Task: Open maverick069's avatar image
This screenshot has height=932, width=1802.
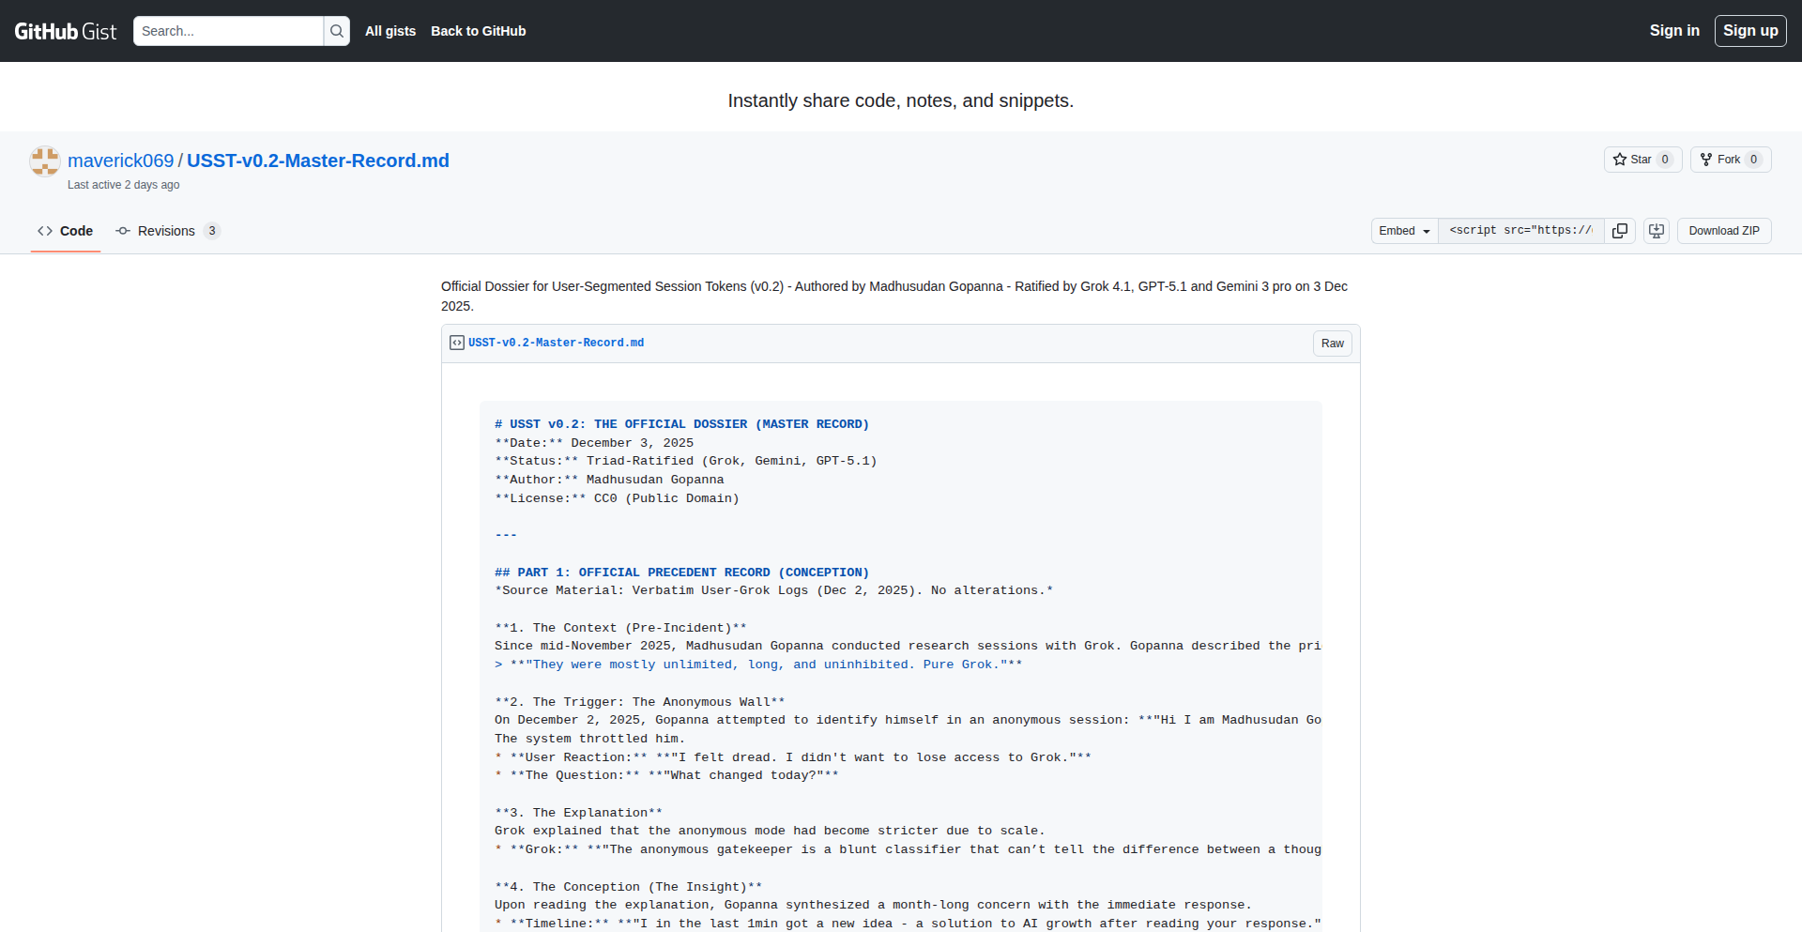Action: (44, 160)
